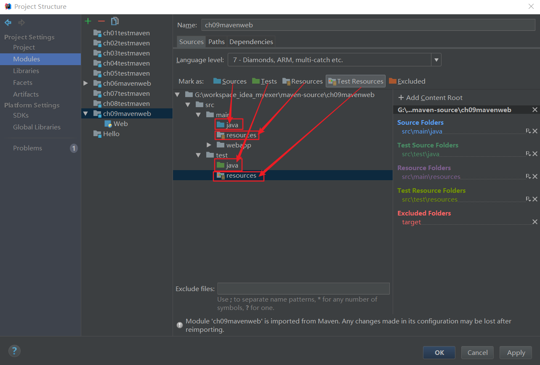Screen dimensions: 540x365
Task: Collapse the G:\workspace content root node
Action: click(x=177, y=95)
